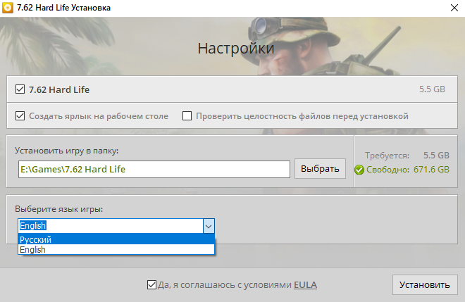Toggle the EULA agreement checkbox
The height and width of the screenshot is (302, 465).
coord(151,285)
